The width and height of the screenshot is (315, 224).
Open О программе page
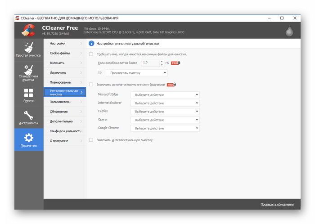[65, 141]
